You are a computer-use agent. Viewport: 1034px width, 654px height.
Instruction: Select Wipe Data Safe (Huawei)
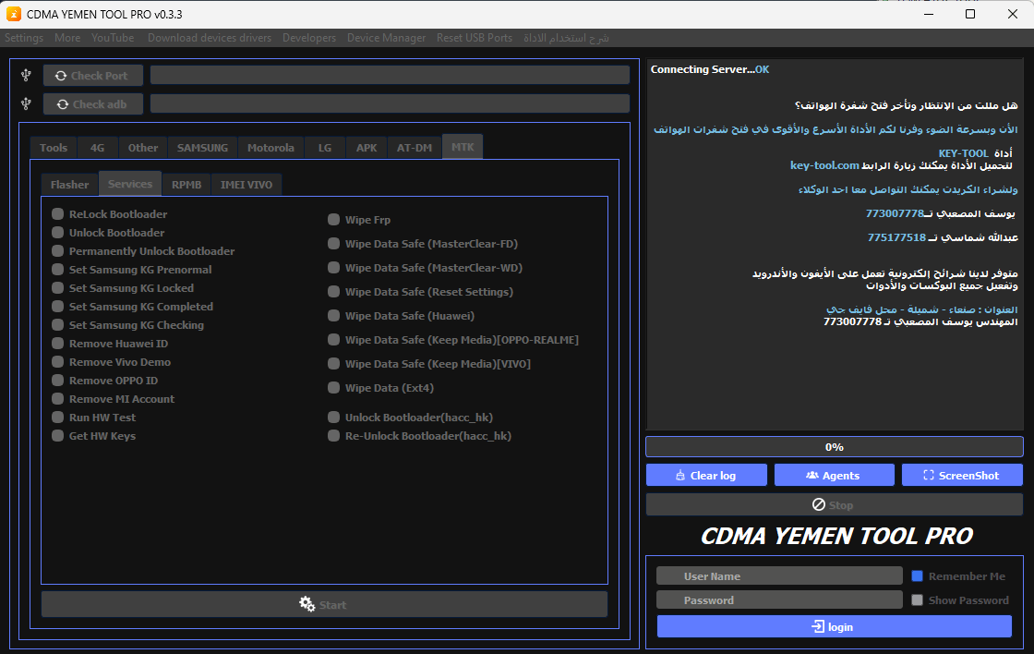[x=333, y=315]
